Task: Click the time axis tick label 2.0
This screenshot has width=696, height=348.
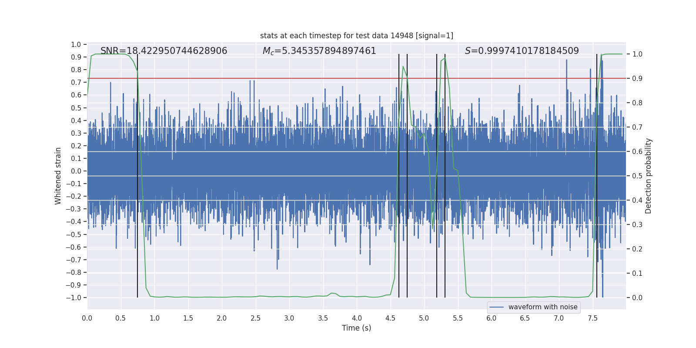Action: [222, 318]
